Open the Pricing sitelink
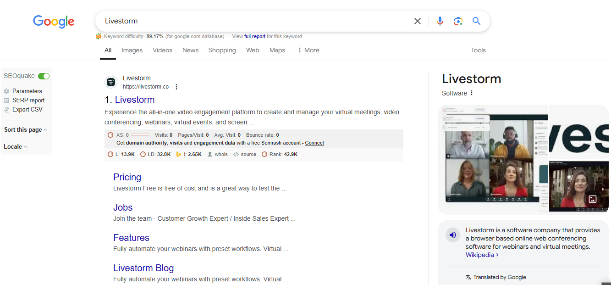 coord(127,177)
